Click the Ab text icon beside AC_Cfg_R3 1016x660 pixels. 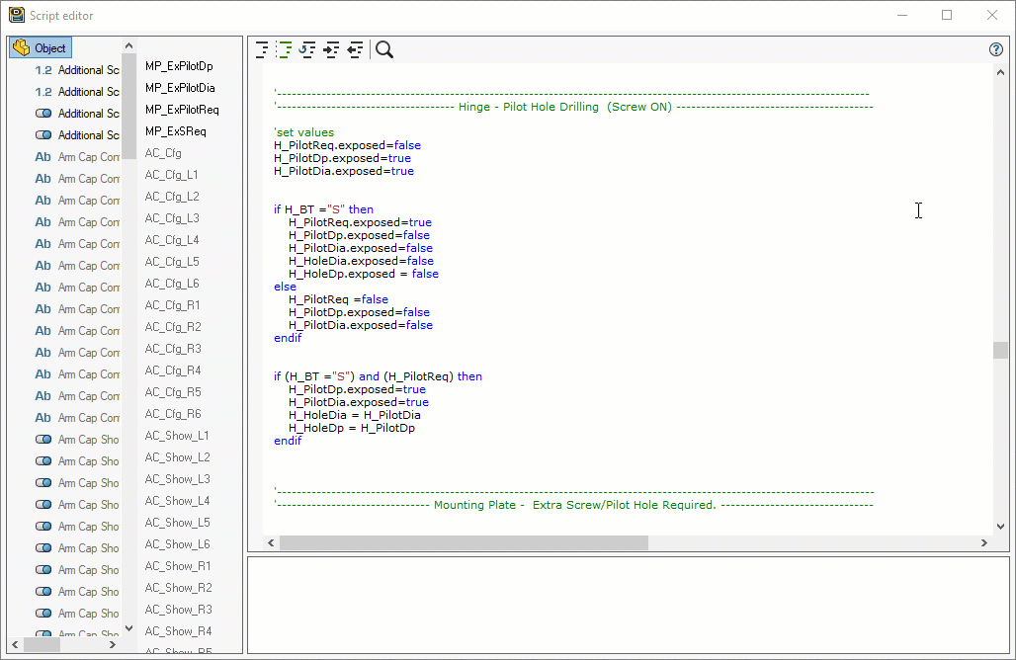click(42, 353)
